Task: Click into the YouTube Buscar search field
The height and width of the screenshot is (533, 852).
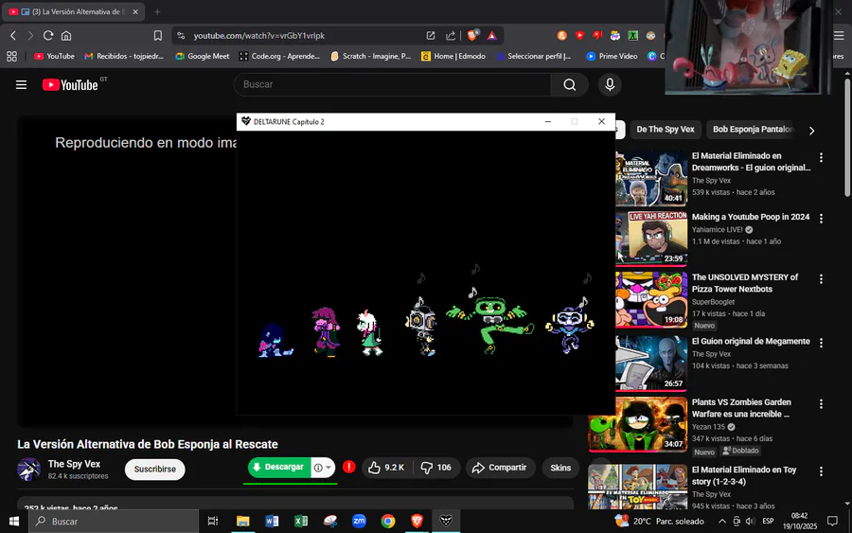Action: tap(392, 85)
